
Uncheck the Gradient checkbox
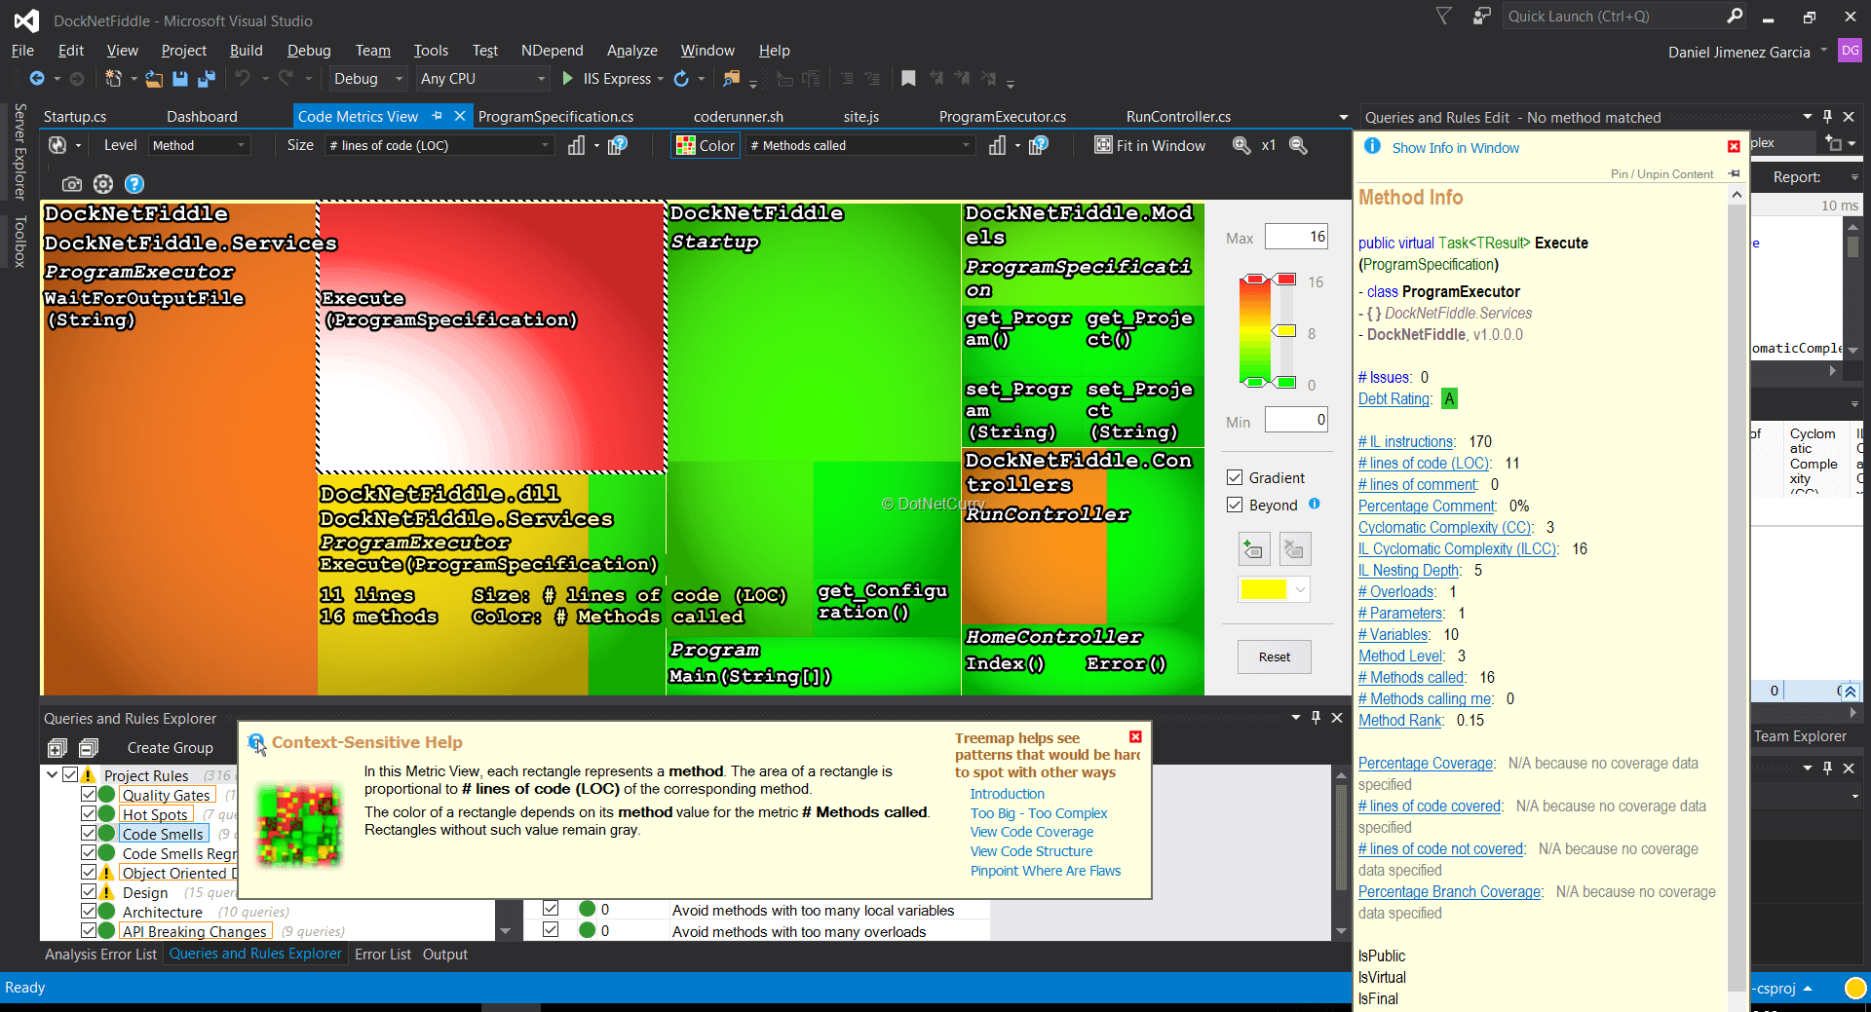pos(1235,477)
